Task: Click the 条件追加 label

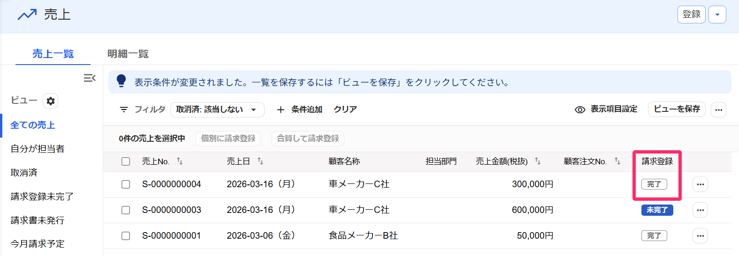Action: click(x=307, y=110)
